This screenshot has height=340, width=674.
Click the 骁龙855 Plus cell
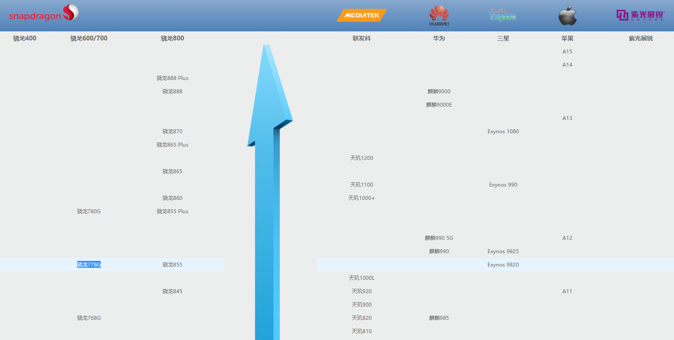172,211
